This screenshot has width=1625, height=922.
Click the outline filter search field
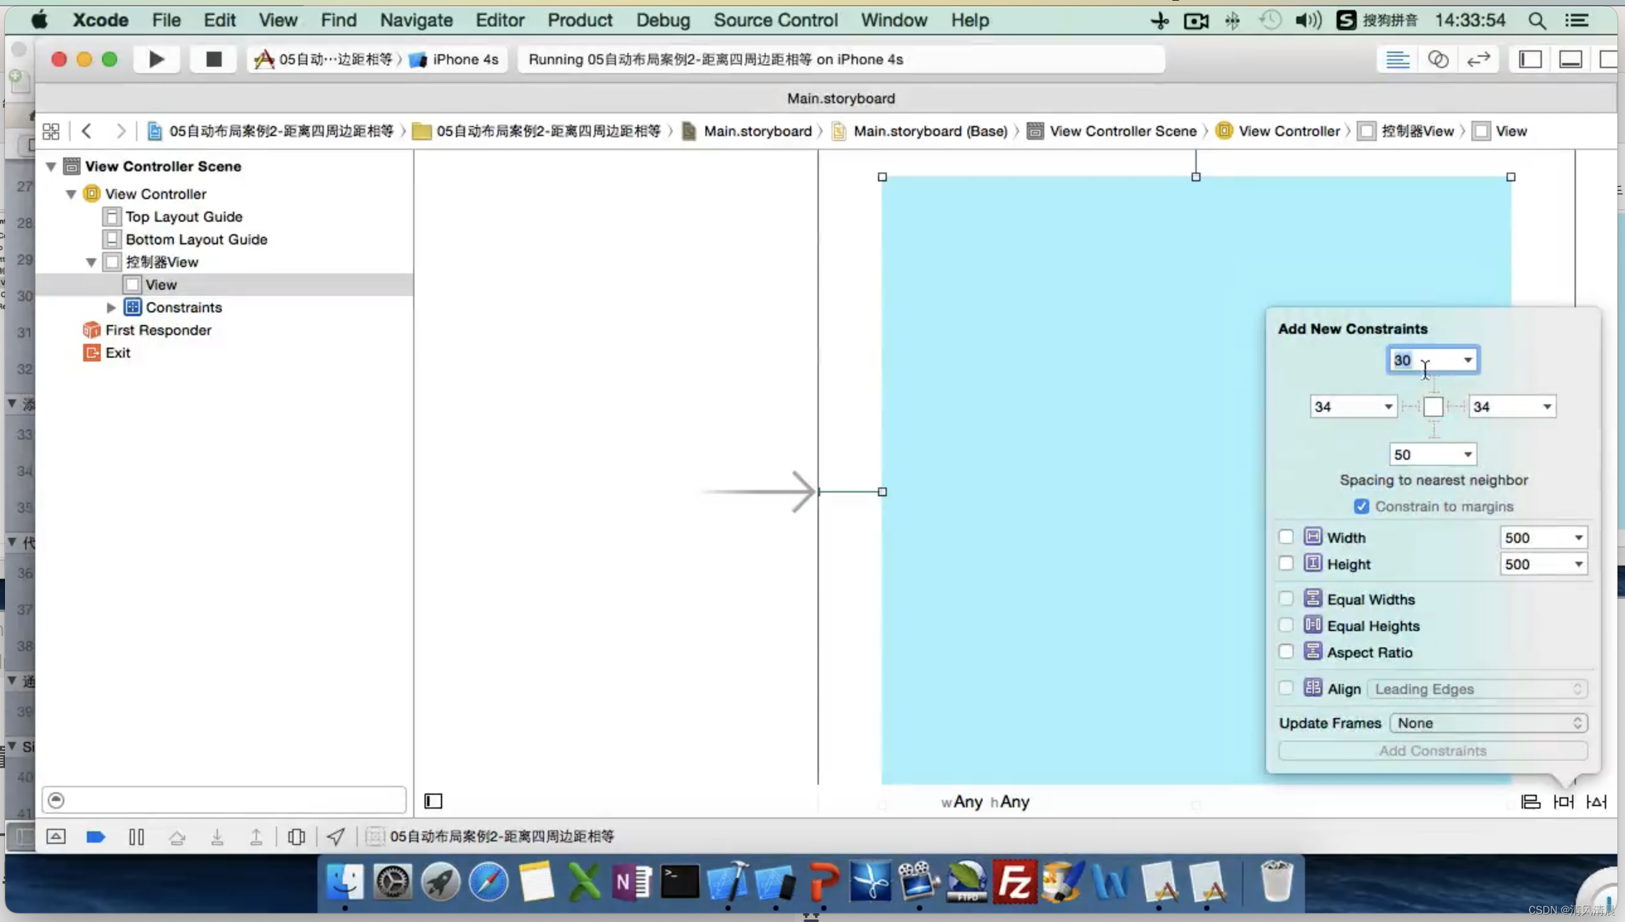(224, 800)
